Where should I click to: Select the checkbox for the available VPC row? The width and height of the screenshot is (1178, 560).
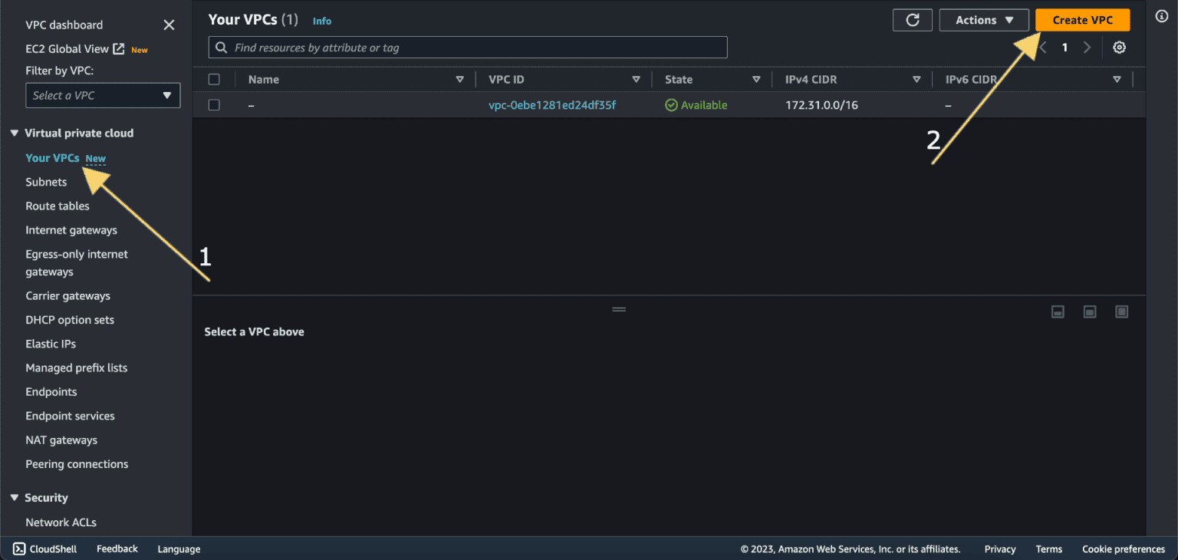click(214, 105)
